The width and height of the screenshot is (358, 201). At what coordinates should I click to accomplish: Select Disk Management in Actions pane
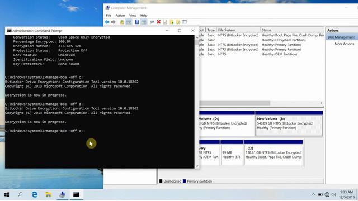point(342,37)
